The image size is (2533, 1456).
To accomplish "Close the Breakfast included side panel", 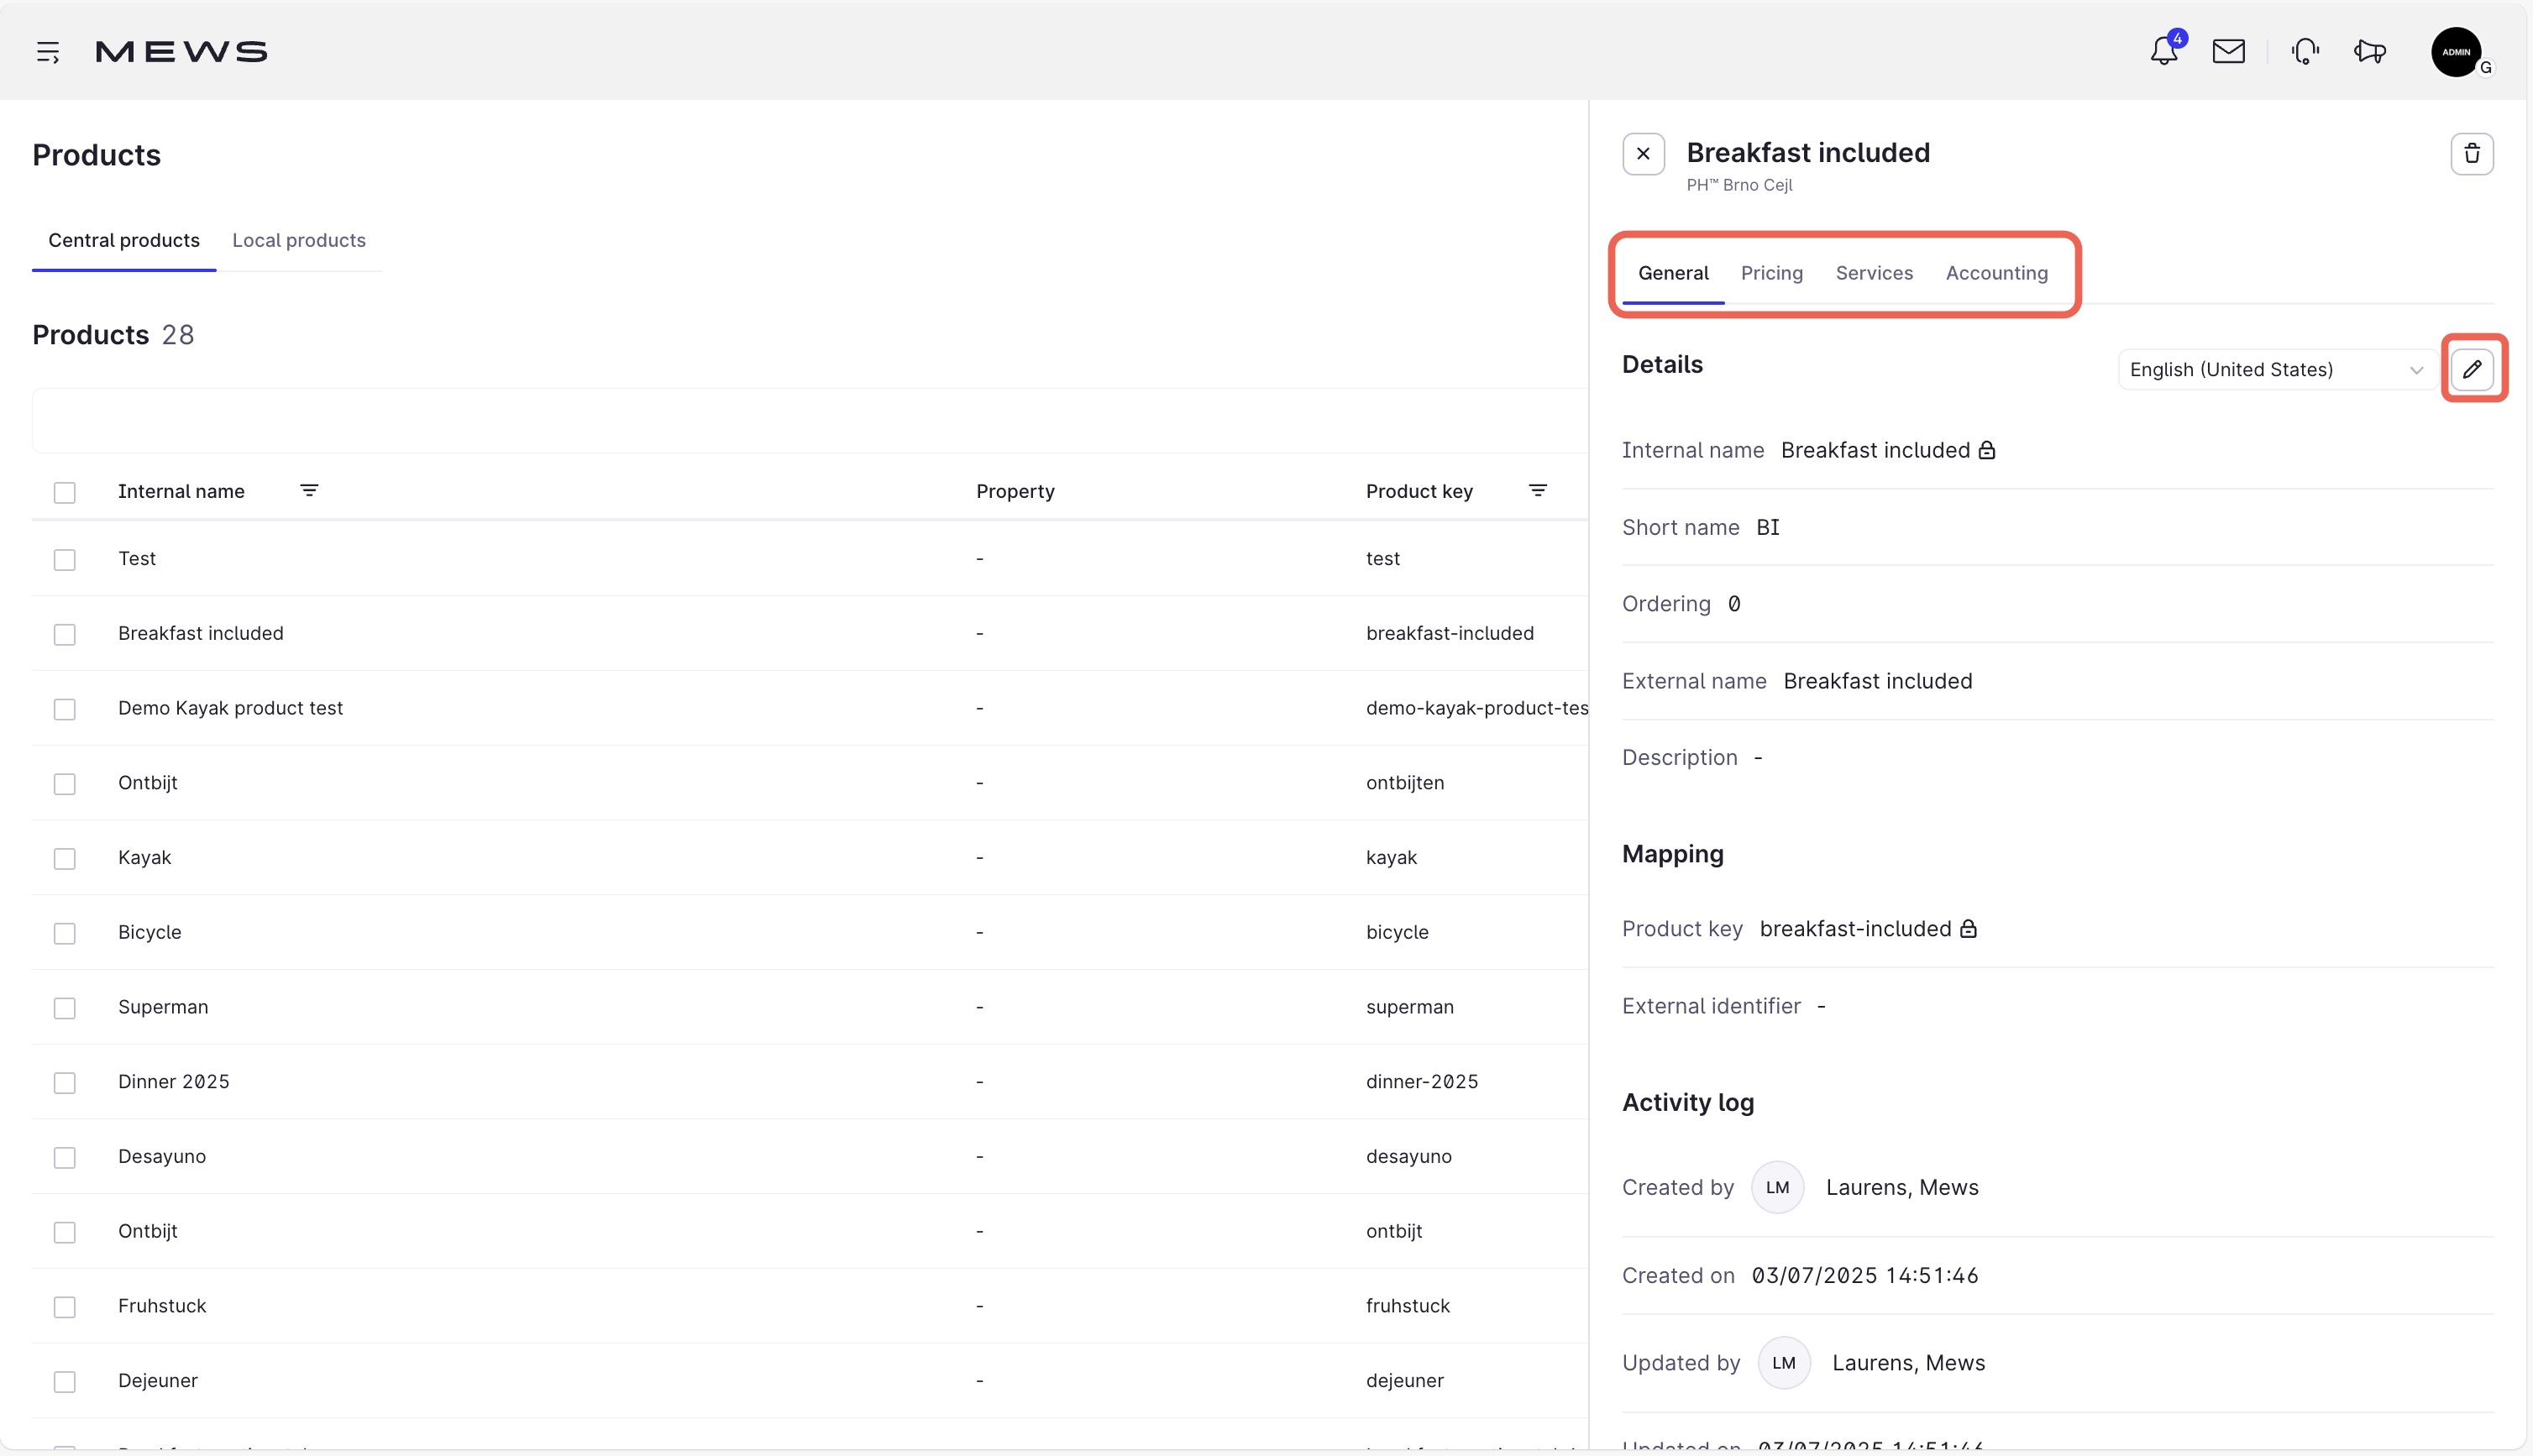I will [1643, 154].
